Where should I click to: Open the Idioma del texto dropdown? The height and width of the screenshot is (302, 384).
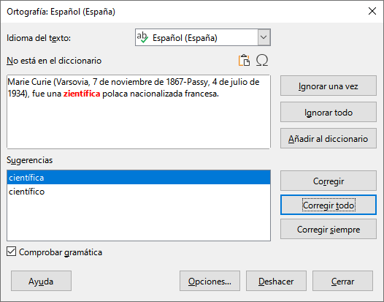(202, 37)
